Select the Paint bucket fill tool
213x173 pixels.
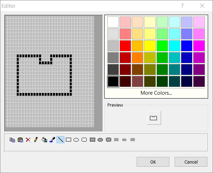44,140
